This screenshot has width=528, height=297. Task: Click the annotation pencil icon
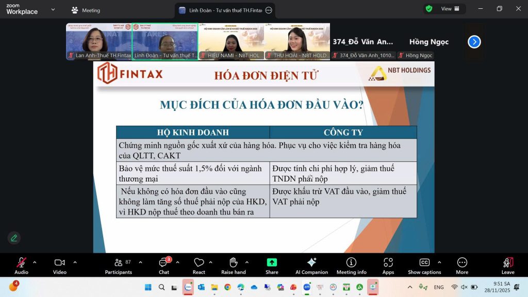pyautogui.click(x=14, y=238)
